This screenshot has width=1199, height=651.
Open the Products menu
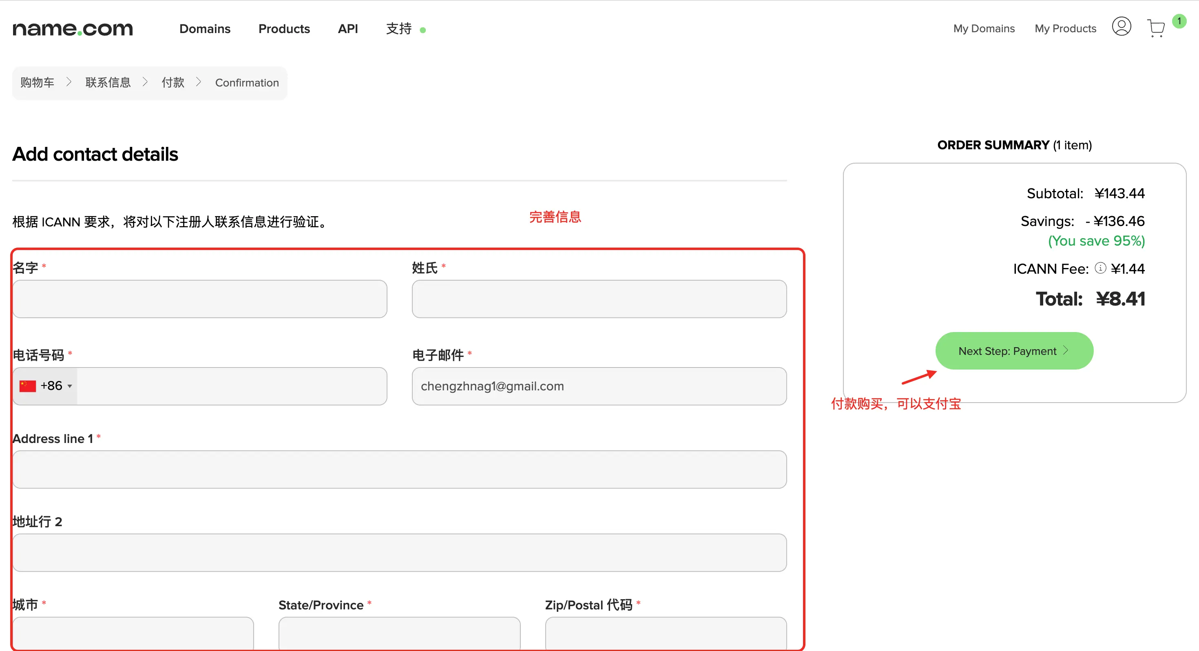(284, 29)
